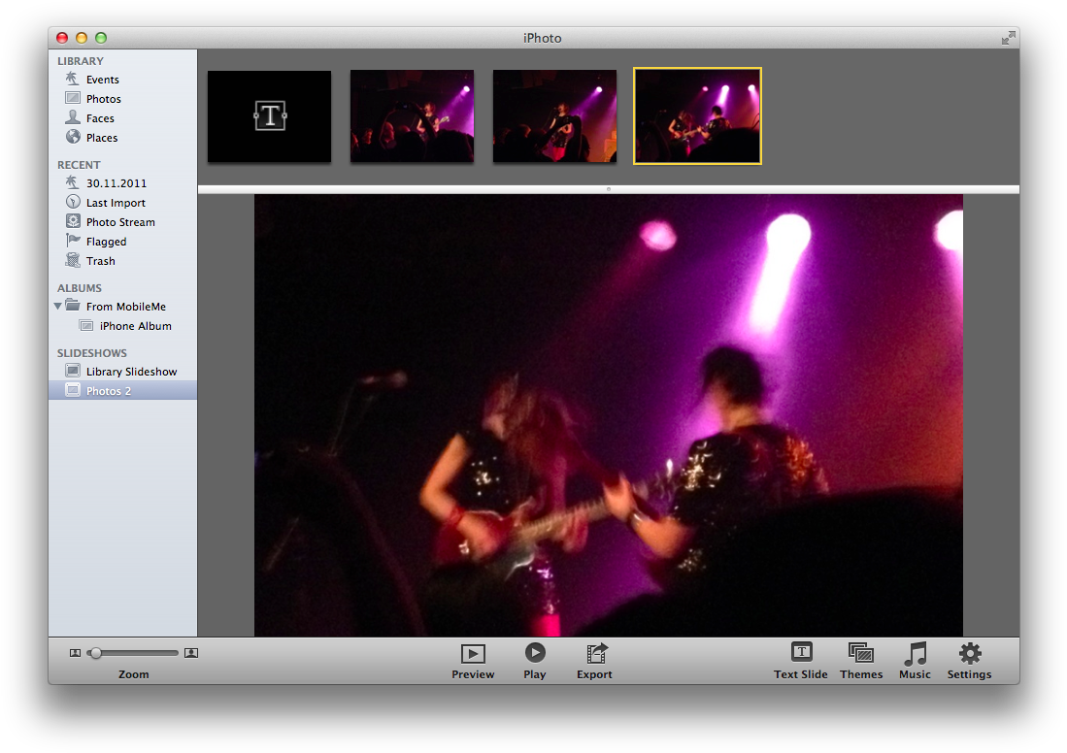Collapse the From MobileMe folder
Image resolution: width=1067 pixels, height=753 pixels.
coord(58,307)
